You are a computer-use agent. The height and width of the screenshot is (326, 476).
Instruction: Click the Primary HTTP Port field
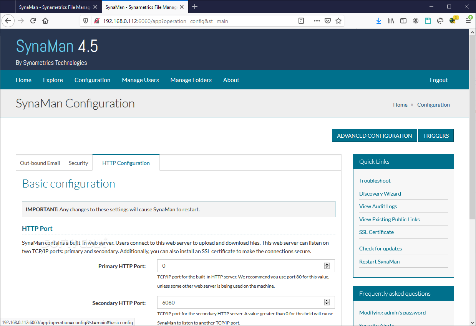click(x=246, y=266)
